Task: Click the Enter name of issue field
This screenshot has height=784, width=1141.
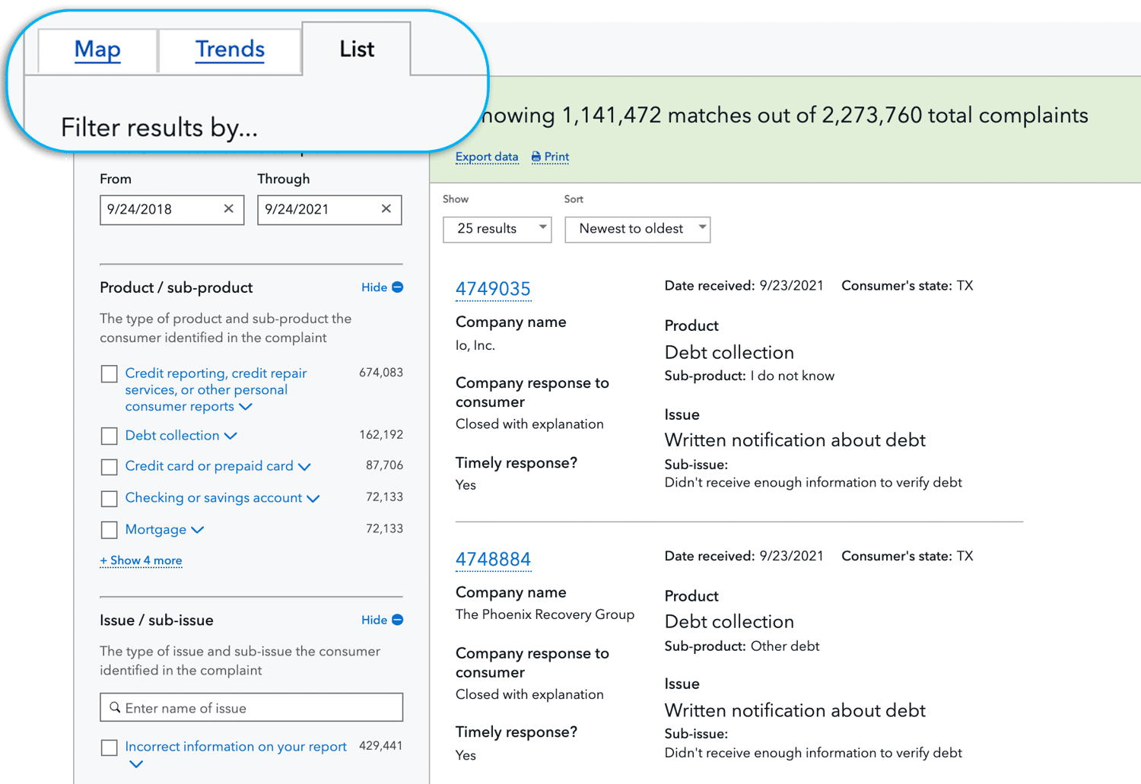Action: [x=259, y=708]
